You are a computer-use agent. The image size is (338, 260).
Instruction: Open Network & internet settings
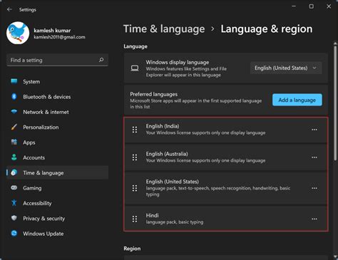(x=57, y=112)
